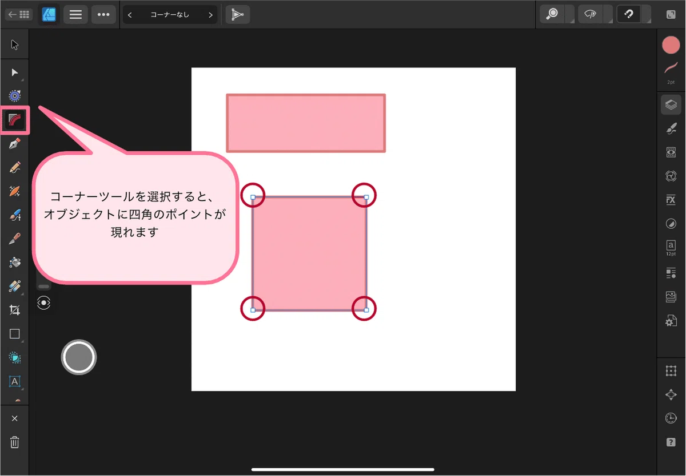Screen dimensions: 686x476
Task: Open the コーナーなし corner type selector
Action: (170, 15)
